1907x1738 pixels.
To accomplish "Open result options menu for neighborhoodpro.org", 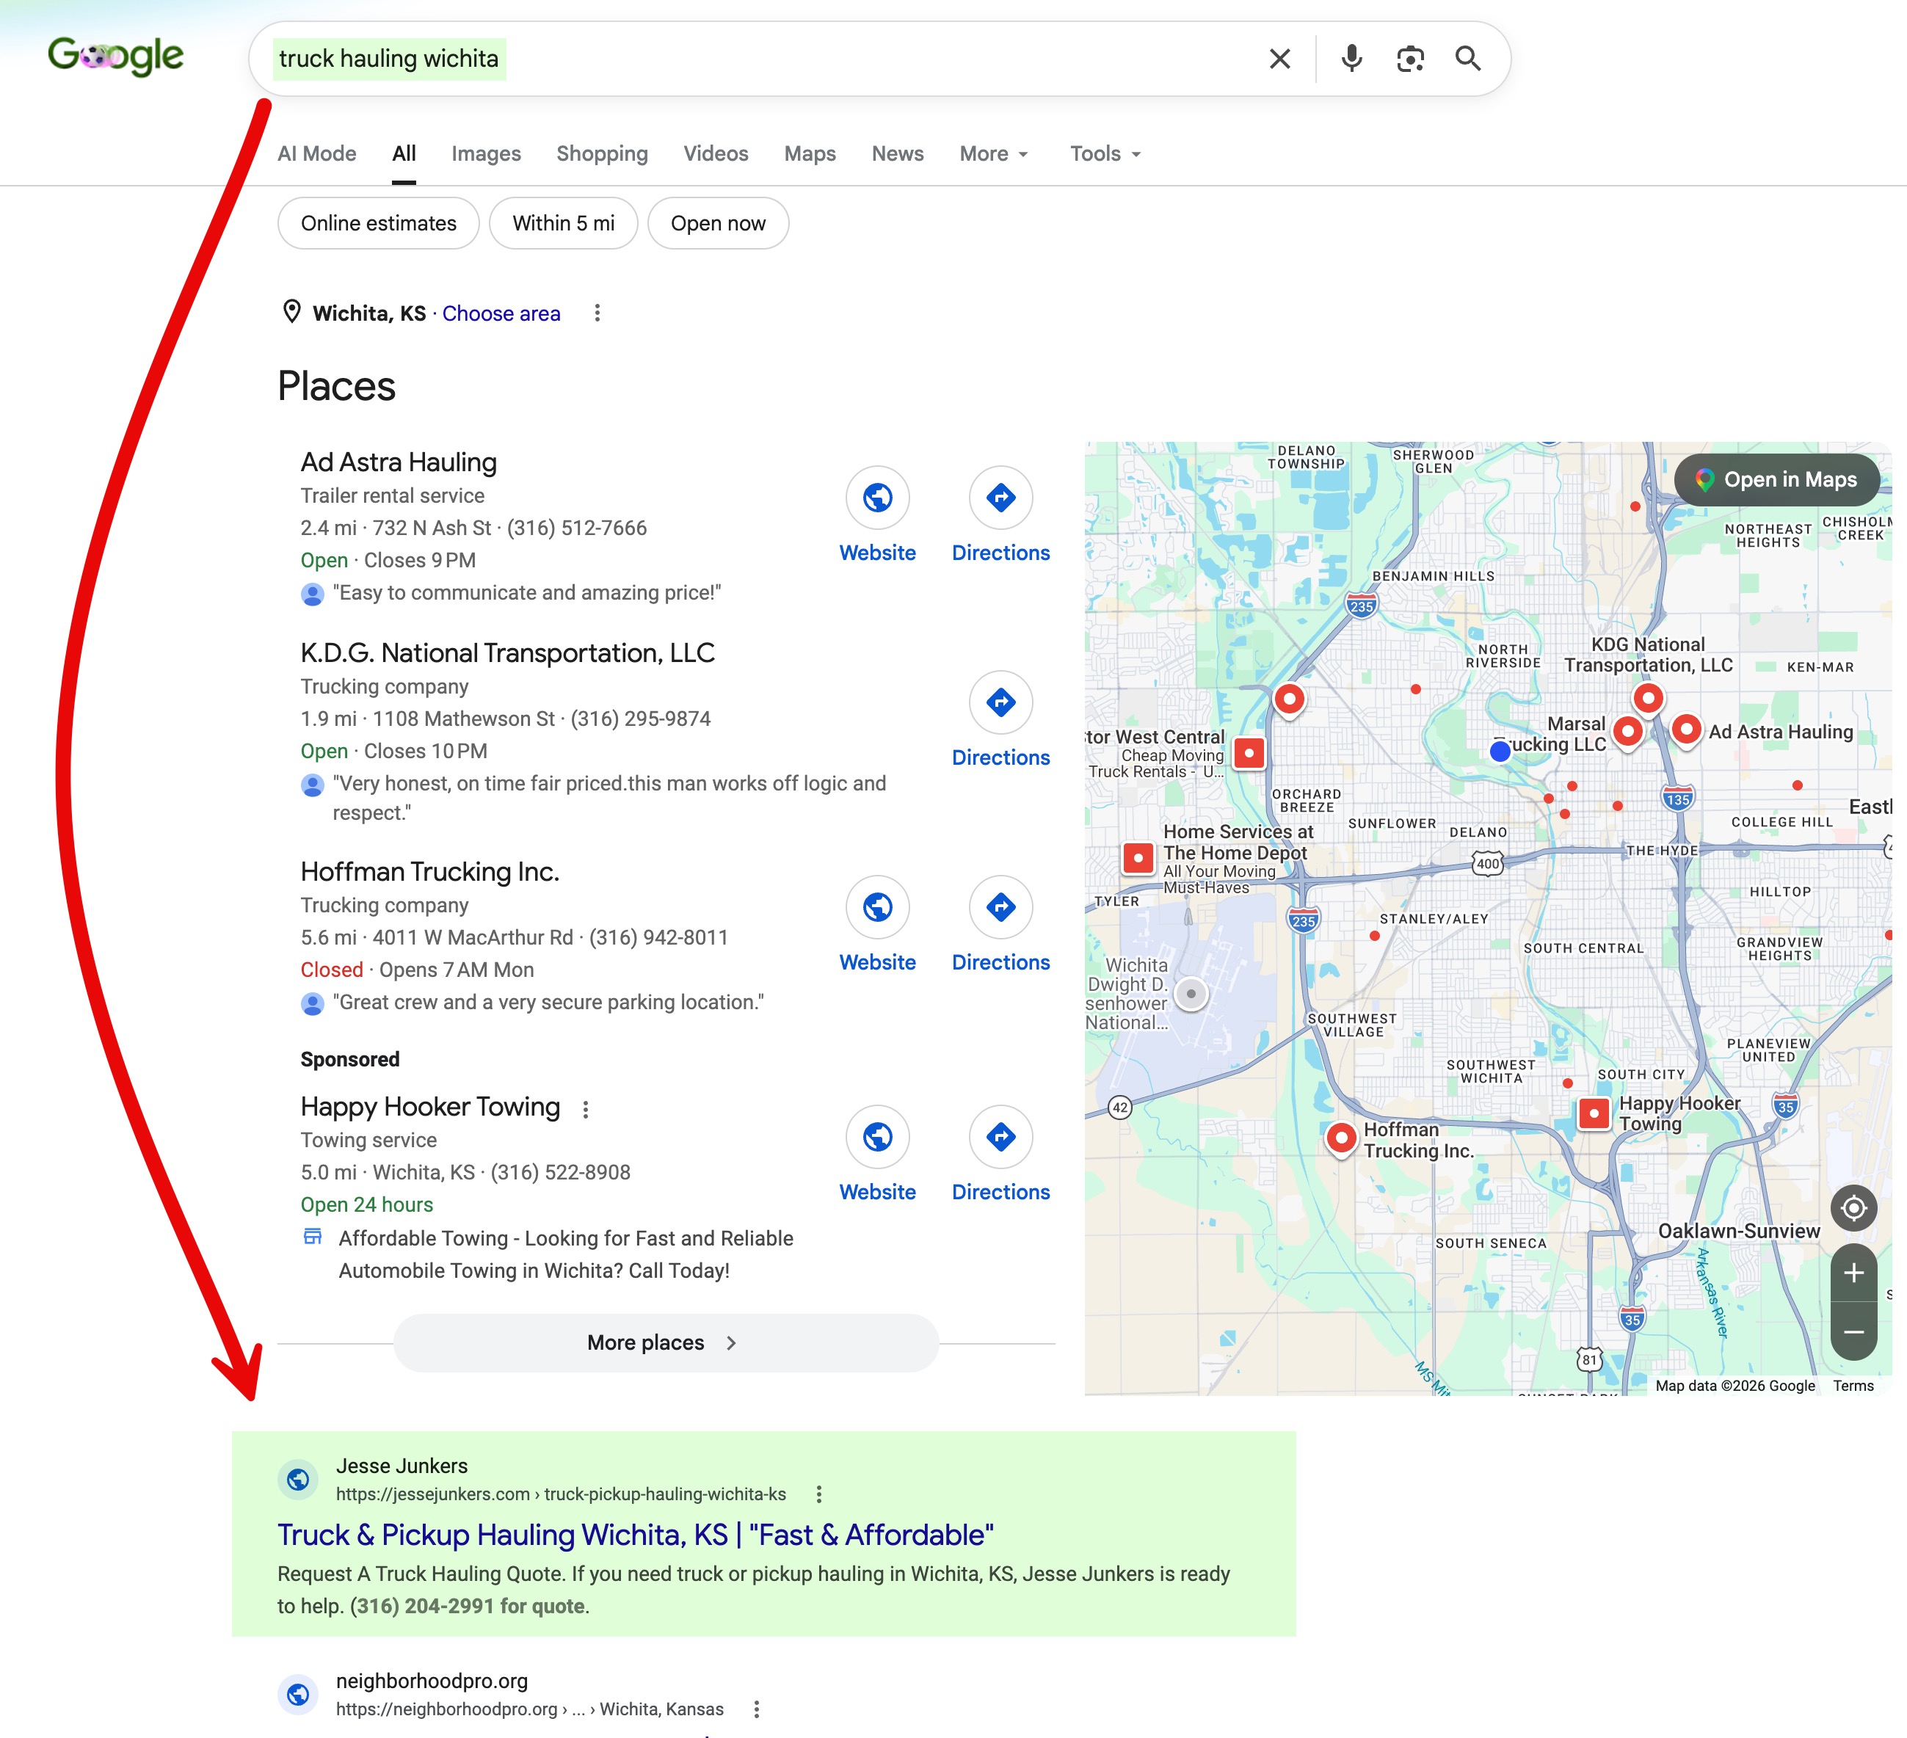I will tap(756, 1709).
